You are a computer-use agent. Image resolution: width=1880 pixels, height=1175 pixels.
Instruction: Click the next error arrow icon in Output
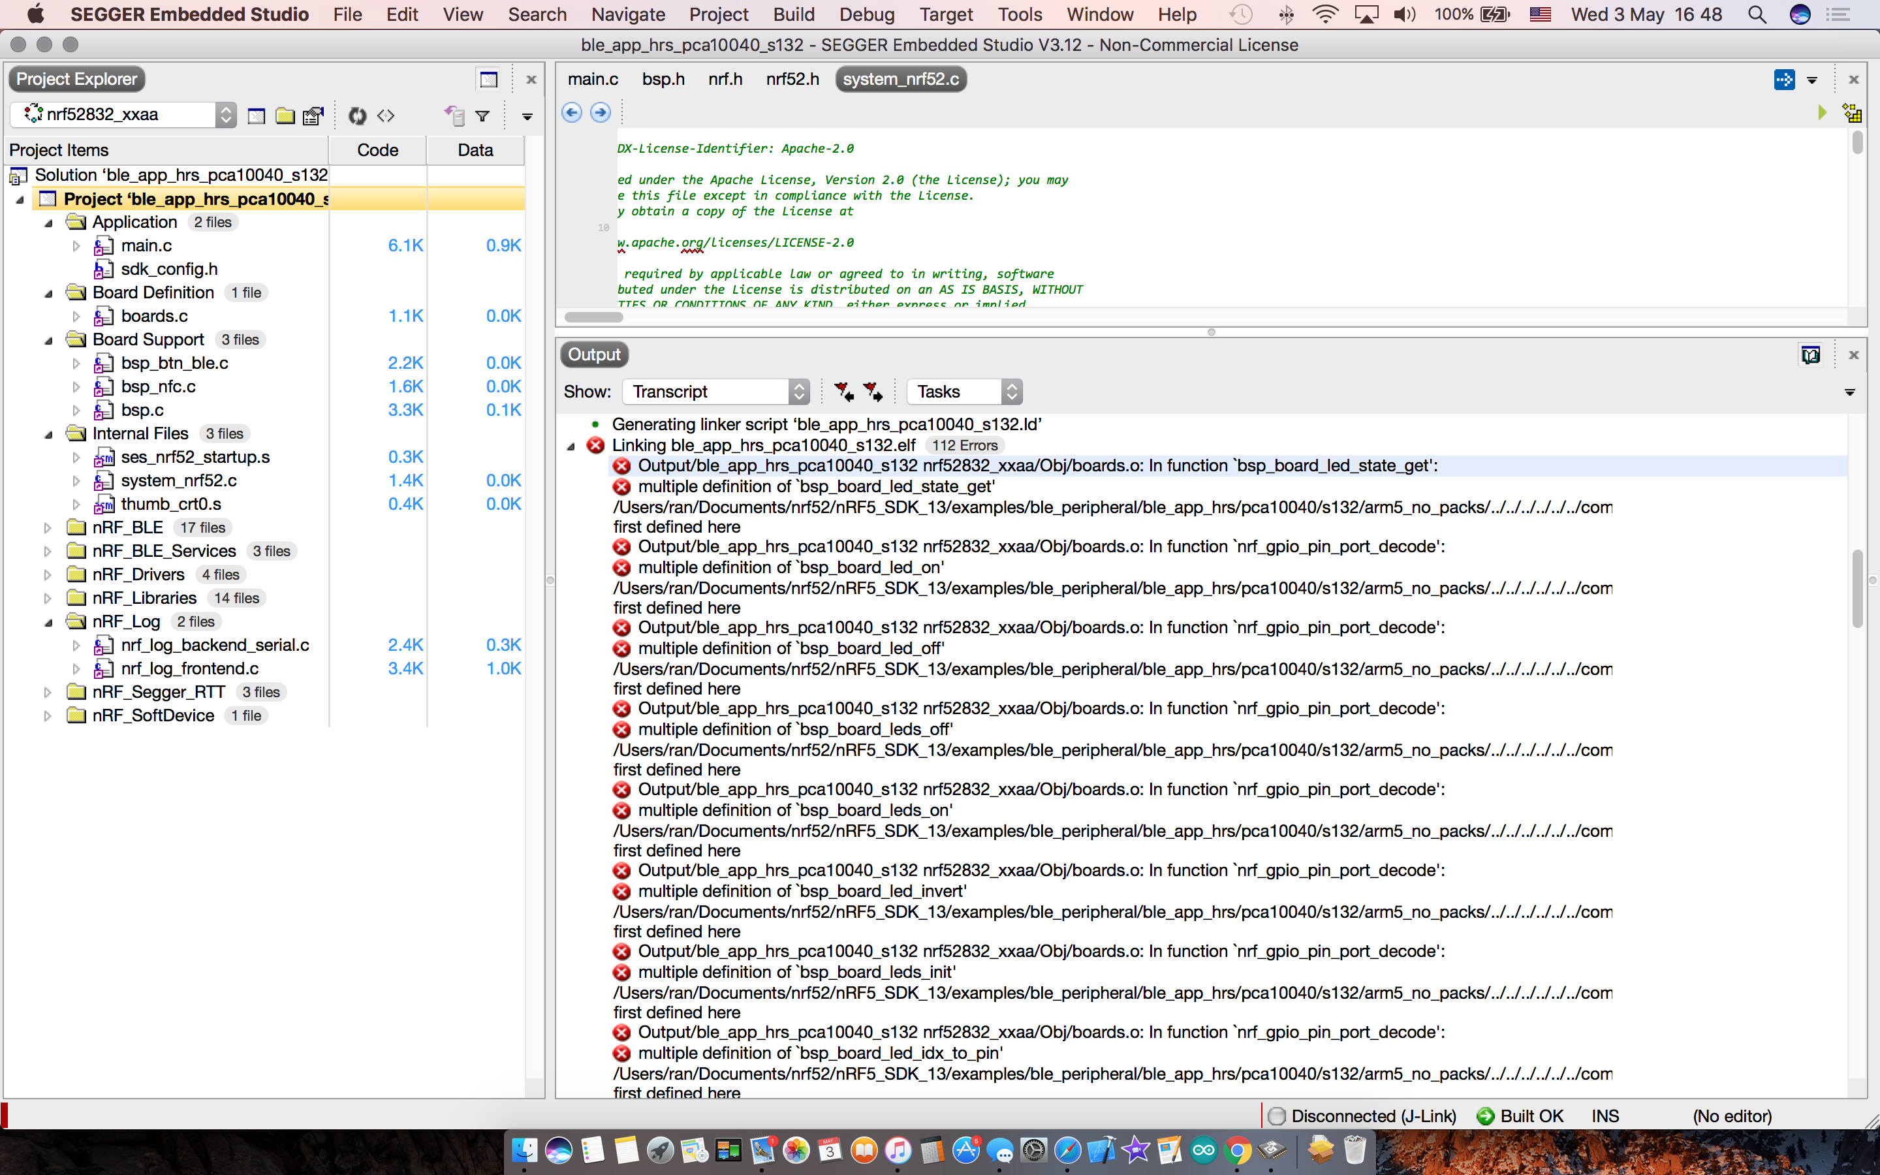point(872,391)
